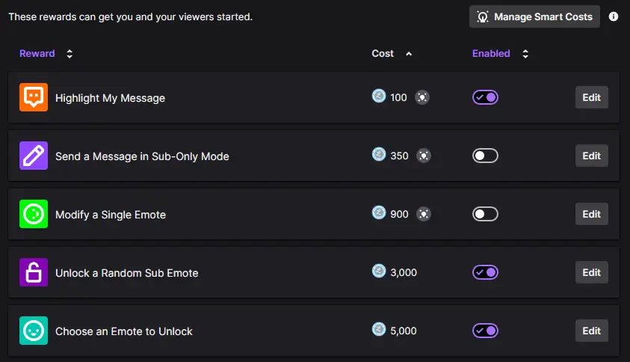Select the Unlock a Random Sub Emote row name
Screen dimensions: 630x362
tap(127, 273)
